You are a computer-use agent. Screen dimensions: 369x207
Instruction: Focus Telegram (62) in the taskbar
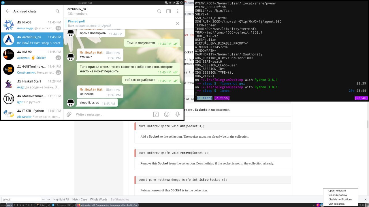click(61, 205)
